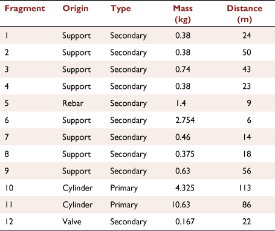Click the Origin column header
Screen dimensions: 275x231
pos(76,9)
